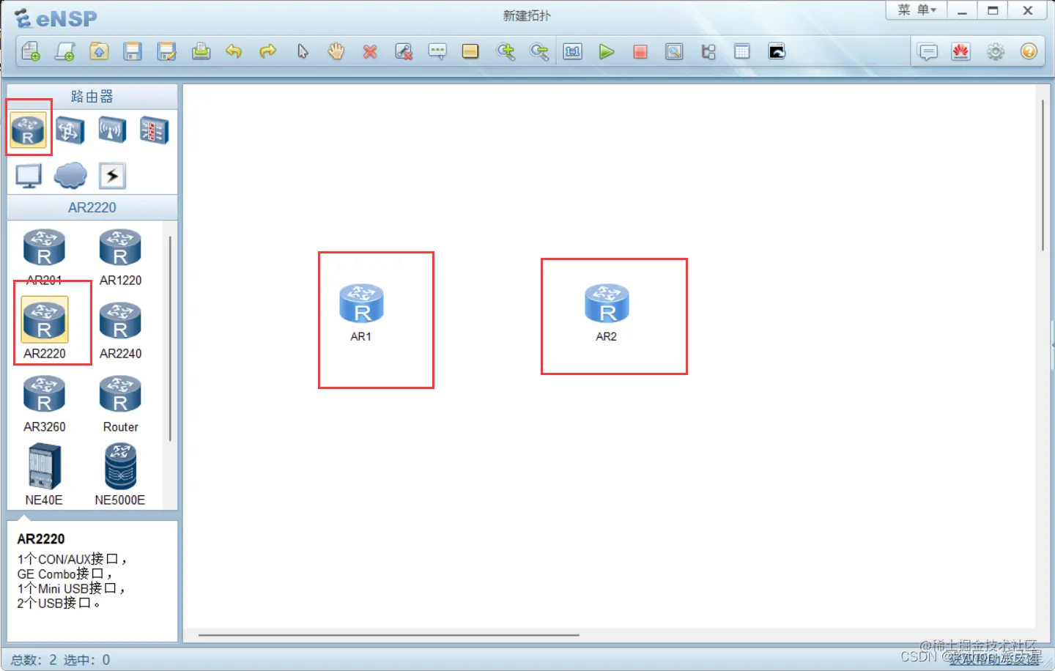Viewport: 1055px width, 671px height.
Task: Select the router device category
Action: click(x=28, y=130)
